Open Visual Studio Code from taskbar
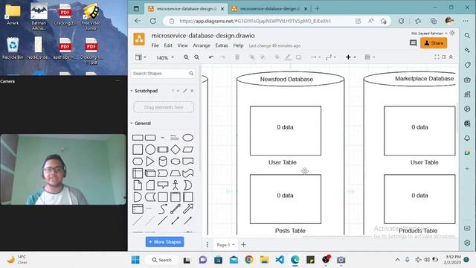 (280, 260)
